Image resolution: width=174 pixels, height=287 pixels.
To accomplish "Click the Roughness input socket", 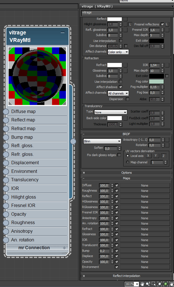I will tap(6, 223).
